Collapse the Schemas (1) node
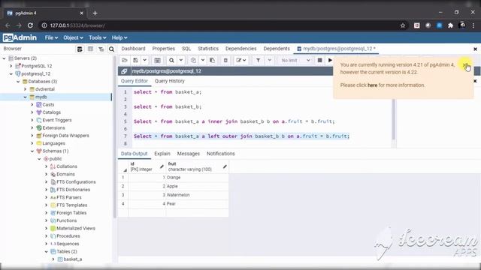This screenshot has height=270, width=481. tap(32, 151)
